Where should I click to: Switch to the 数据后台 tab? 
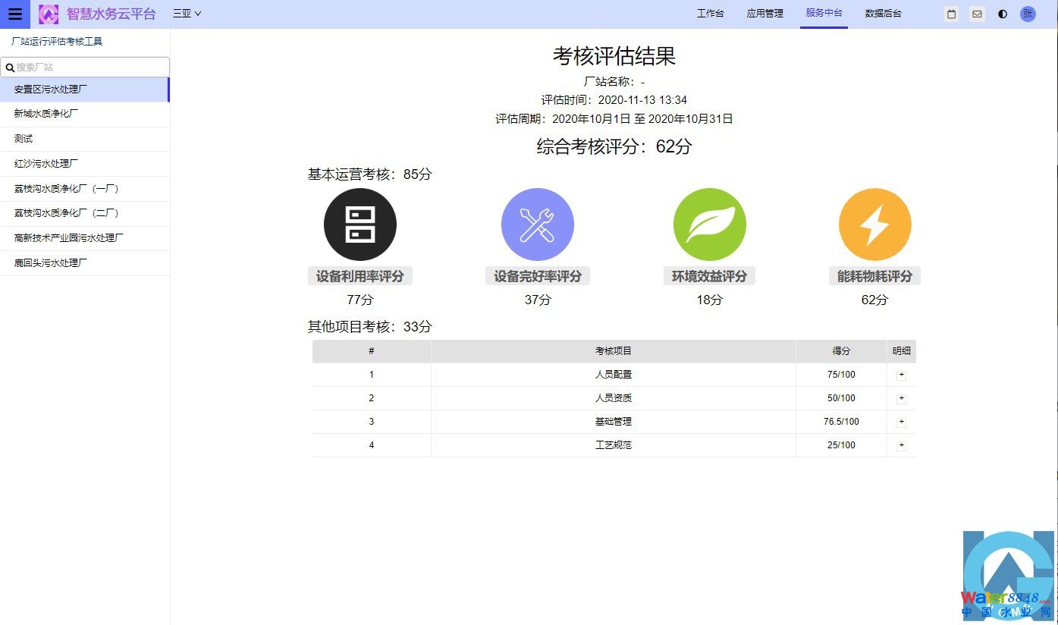click(x=883, y=14)
